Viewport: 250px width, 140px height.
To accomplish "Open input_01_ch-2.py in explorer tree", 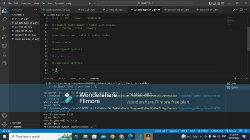I will coord(24,31).
